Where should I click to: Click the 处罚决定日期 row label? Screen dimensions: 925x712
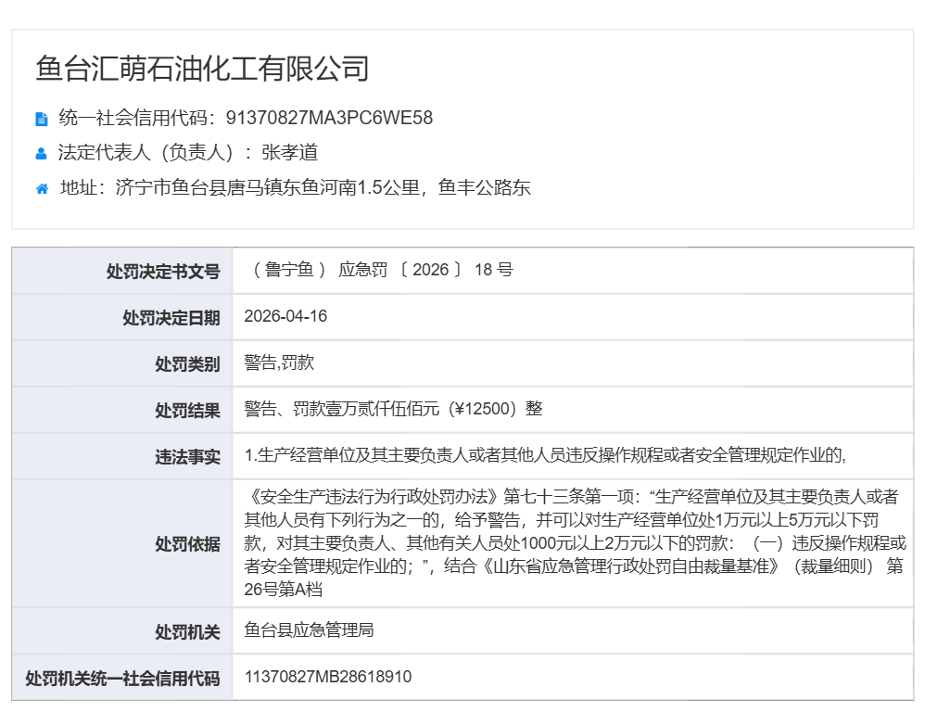171,318
